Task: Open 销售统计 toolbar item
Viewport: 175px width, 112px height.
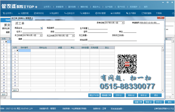Action: [85, 13]
